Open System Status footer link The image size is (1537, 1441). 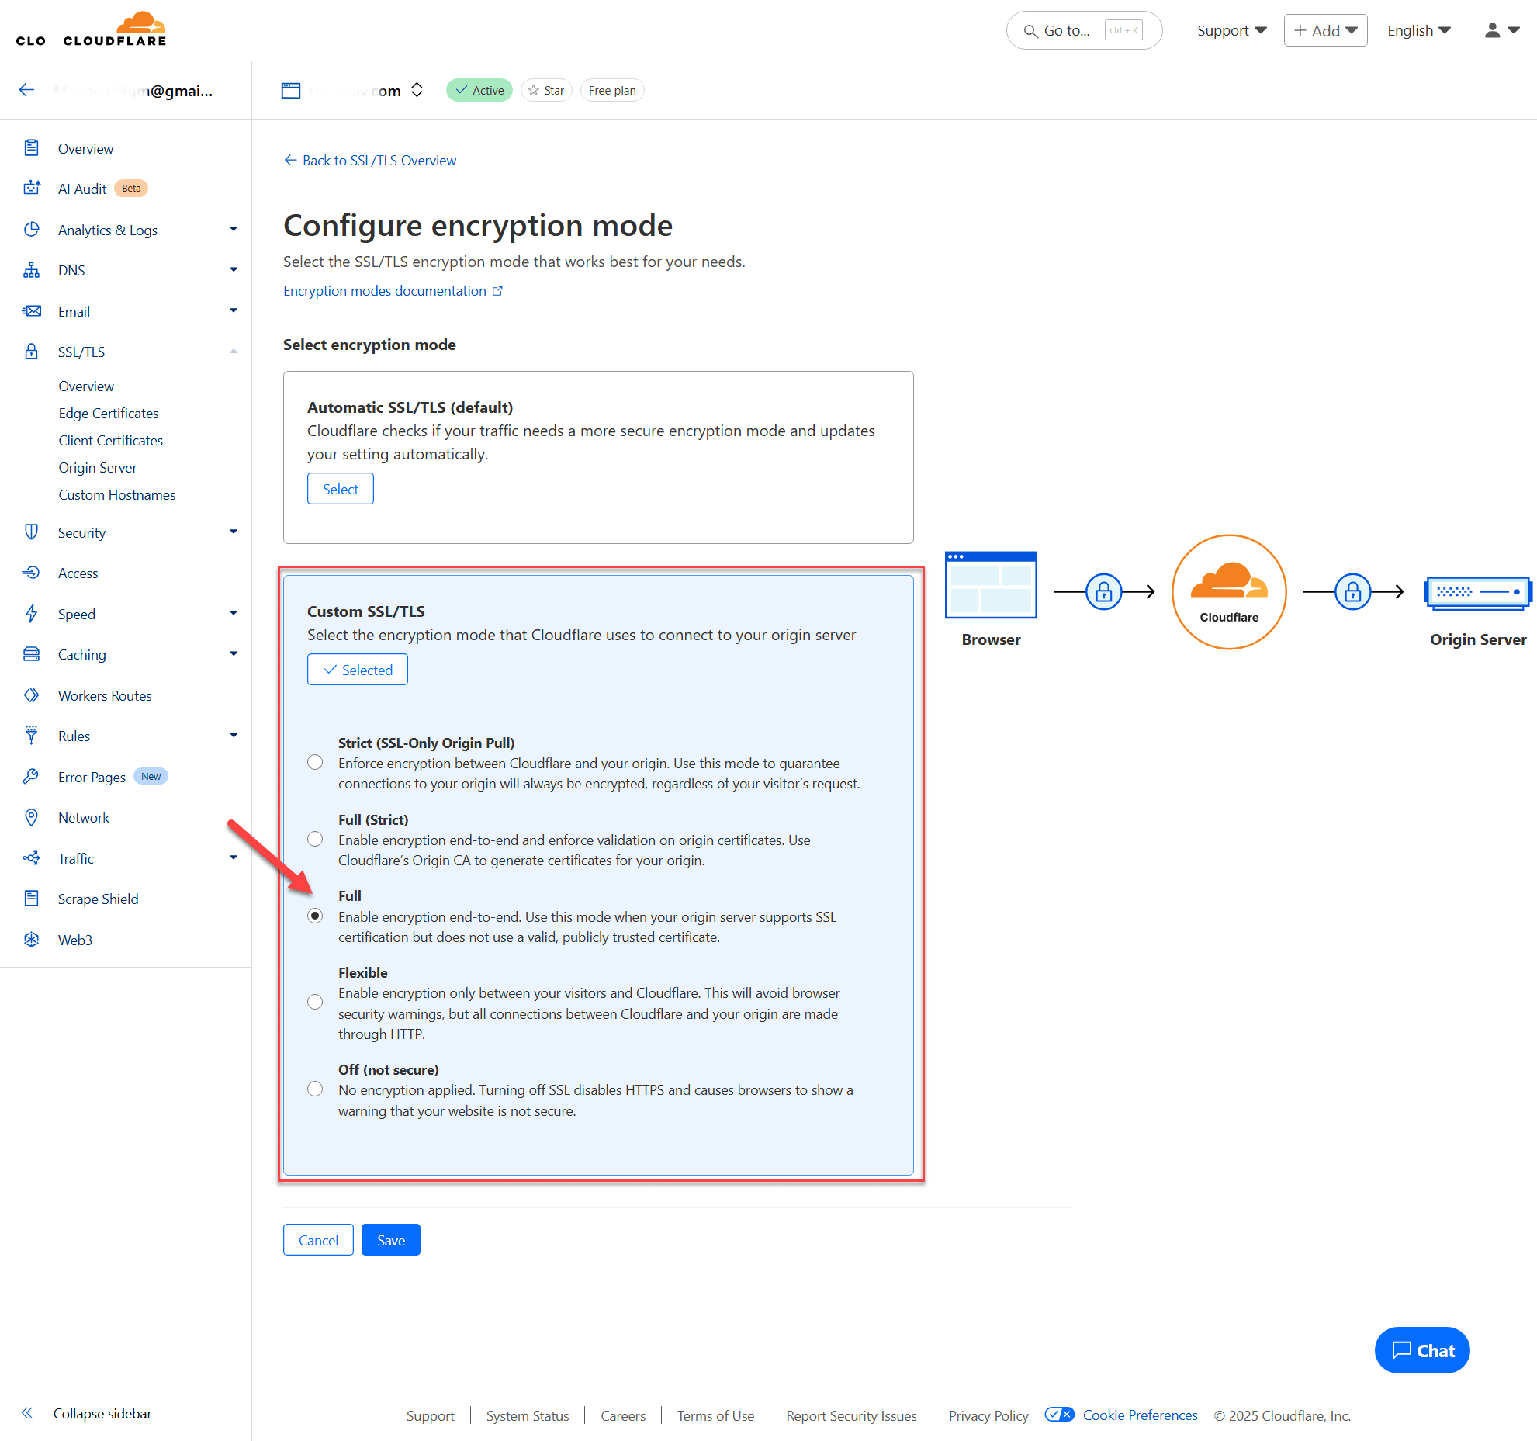click(528, 1415)
